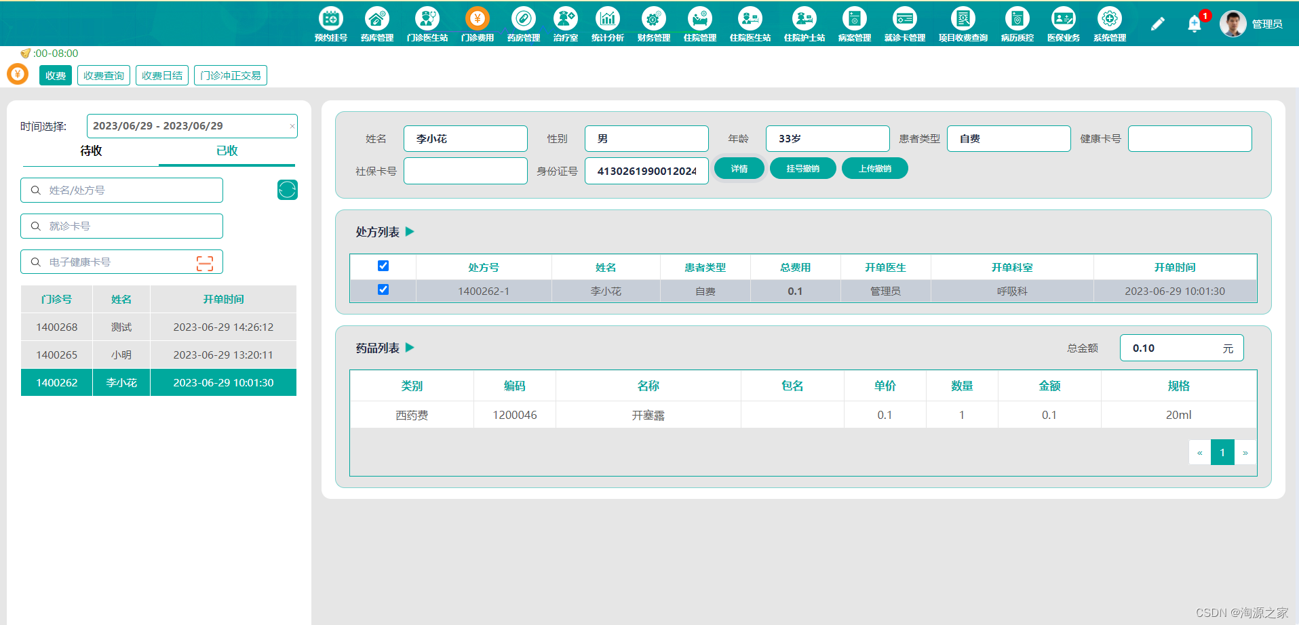
Task: Collapse the 药品列表 section arrow
Action: 410,347
